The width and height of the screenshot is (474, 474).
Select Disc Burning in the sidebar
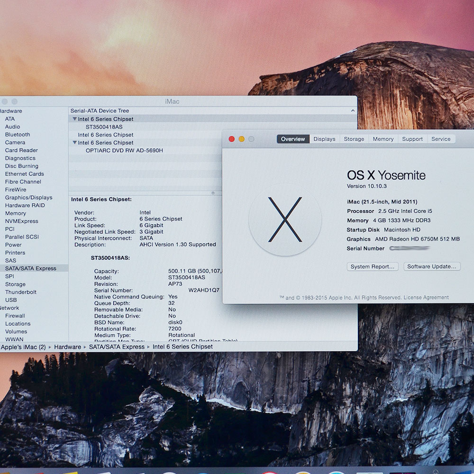click(x=22, y=166)
